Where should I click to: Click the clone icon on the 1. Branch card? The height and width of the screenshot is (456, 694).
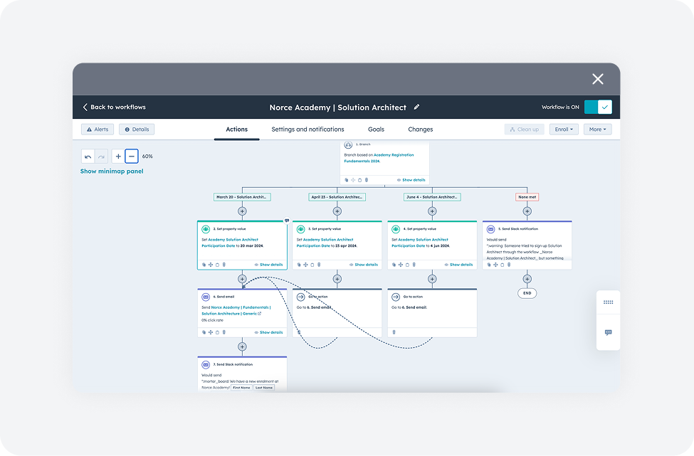coord(347,180)
